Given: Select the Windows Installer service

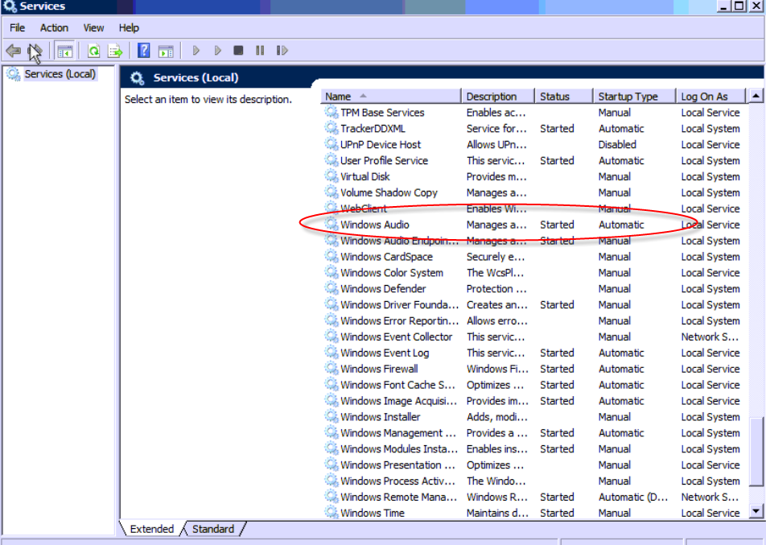Looking at the screenshot, I should pos(534,417).
